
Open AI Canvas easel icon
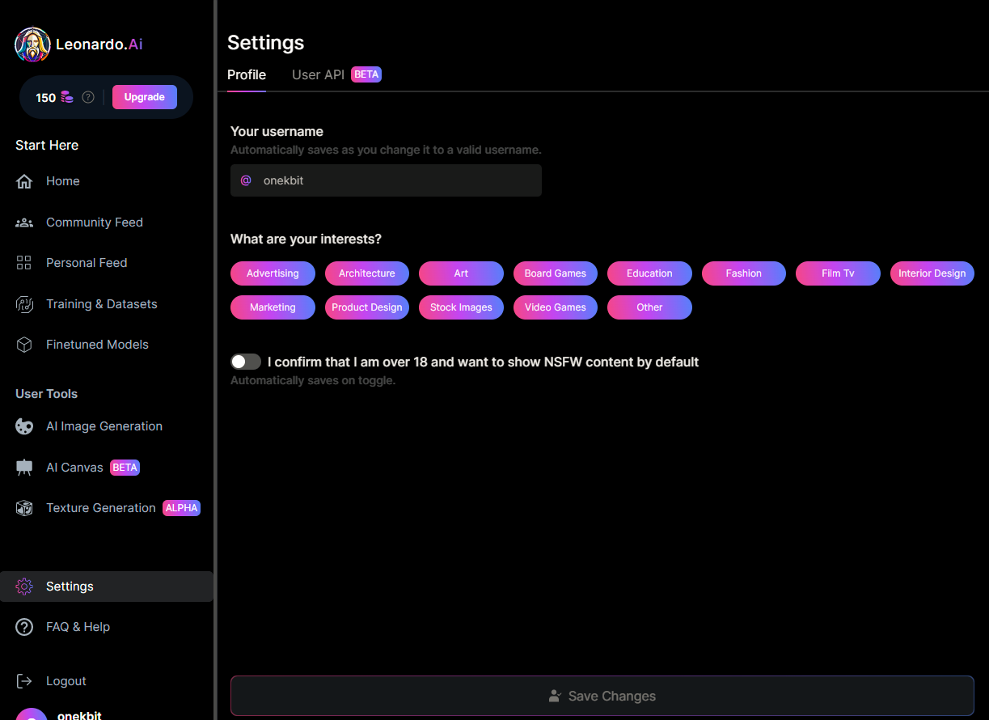click(24, 468)
